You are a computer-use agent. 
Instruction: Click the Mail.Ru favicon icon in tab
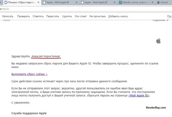(121, 3)
